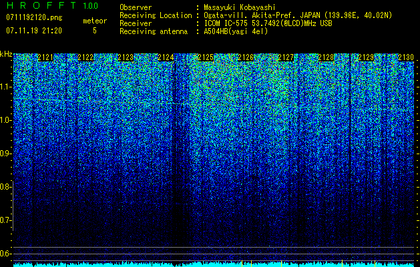
Task: Click the 2126 time marker
Action: tap(246, 57)
